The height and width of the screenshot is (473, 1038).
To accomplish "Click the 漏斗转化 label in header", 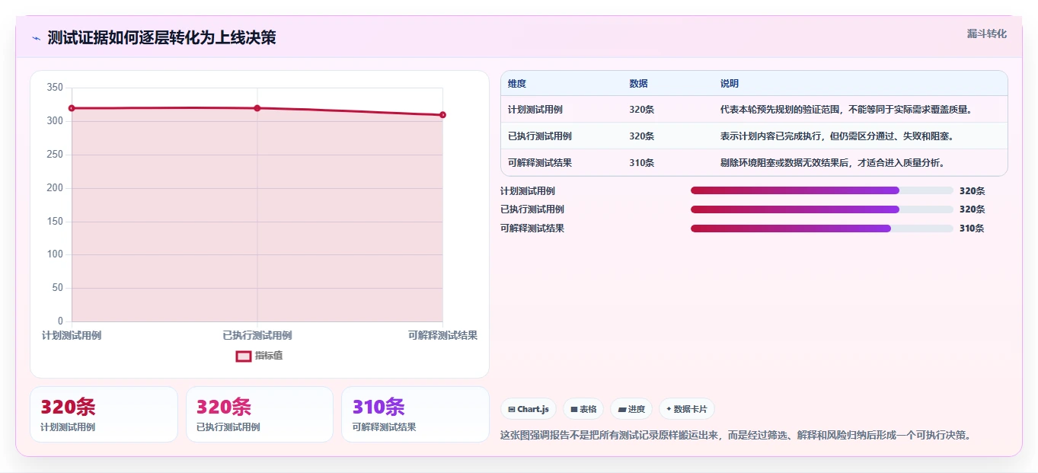I will [986, 34].
